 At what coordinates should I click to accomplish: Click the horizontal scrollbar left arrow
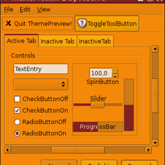[x=8, y=150]
